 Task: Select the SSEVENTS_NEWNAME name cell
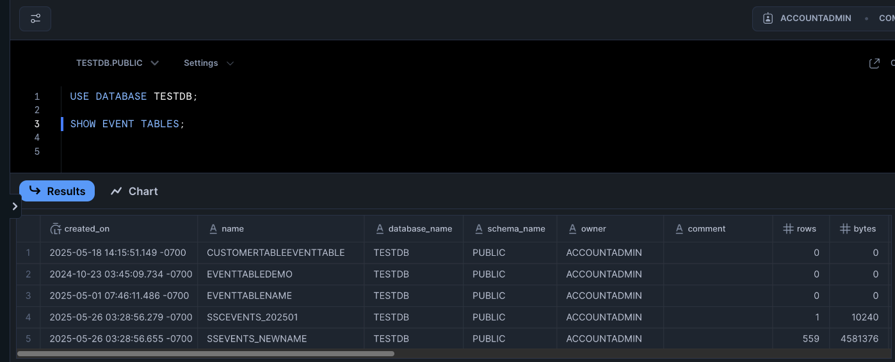click(x=257, y=338)
